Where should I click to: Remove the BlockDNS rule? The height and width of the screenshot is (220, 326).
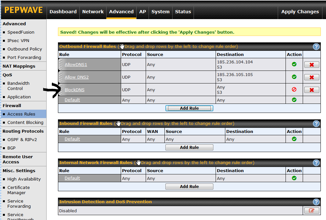(x=311, y=90)
